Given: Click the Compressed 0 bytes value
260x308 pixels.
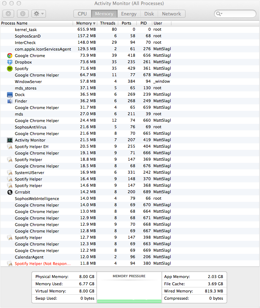Looking at the screenshot, I should point(216,298).
